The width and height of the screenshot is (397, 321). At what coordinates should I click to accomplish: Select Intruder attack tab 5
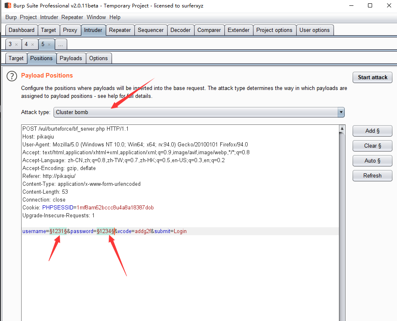pyautogui.click(x=43, y=44)
